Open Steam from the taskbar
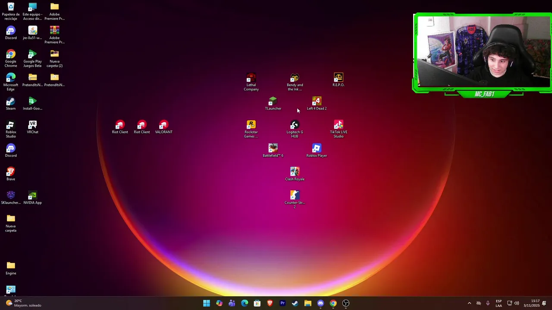Screen dimensions: 552x310 tap(295, 303)
